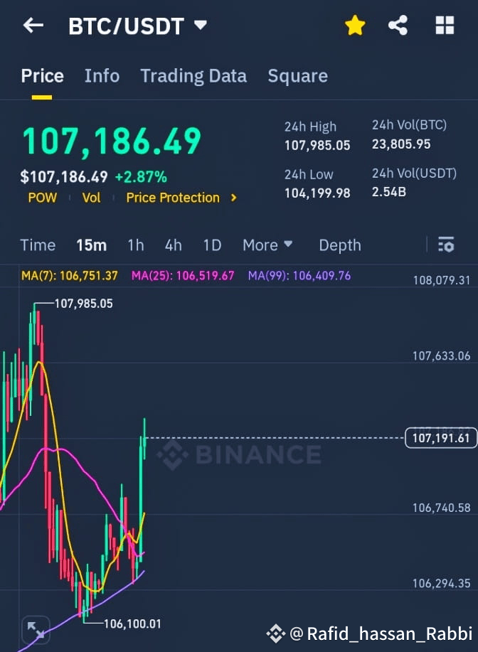Image resolution: width=478 pixels, height=652 pixels.
Task: Tap the MA(7): 106,751.37 indicator
Action: (70, 276)
